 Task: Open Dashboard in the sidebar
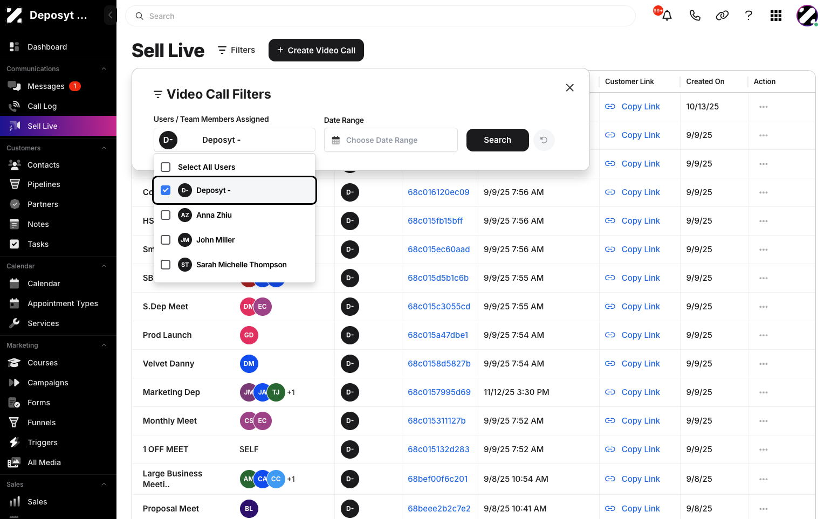point(58,47)
